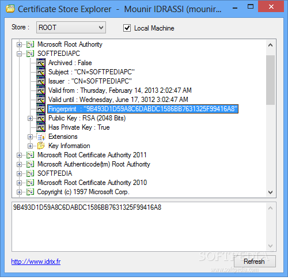This screenshot has width=288, height=280.
Task: Select the Key Information tree entry
Action: coord(69,146)
